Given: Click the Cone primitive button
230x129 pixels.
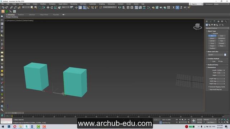Looking at the screenshot, I should [x=221, y=36].
